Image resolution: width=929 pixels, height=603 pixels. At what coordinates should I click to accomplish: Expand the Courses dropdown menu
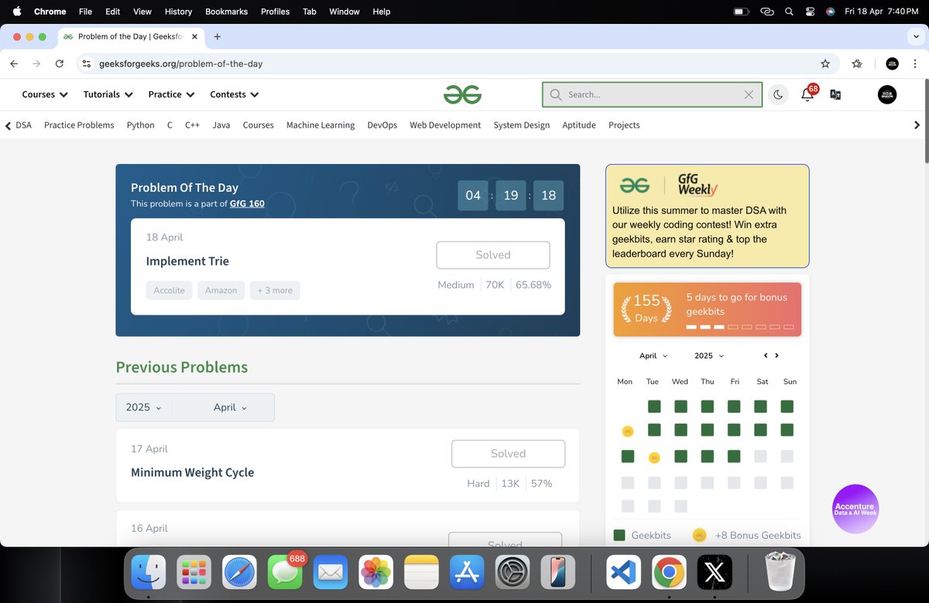coord(45,94)
